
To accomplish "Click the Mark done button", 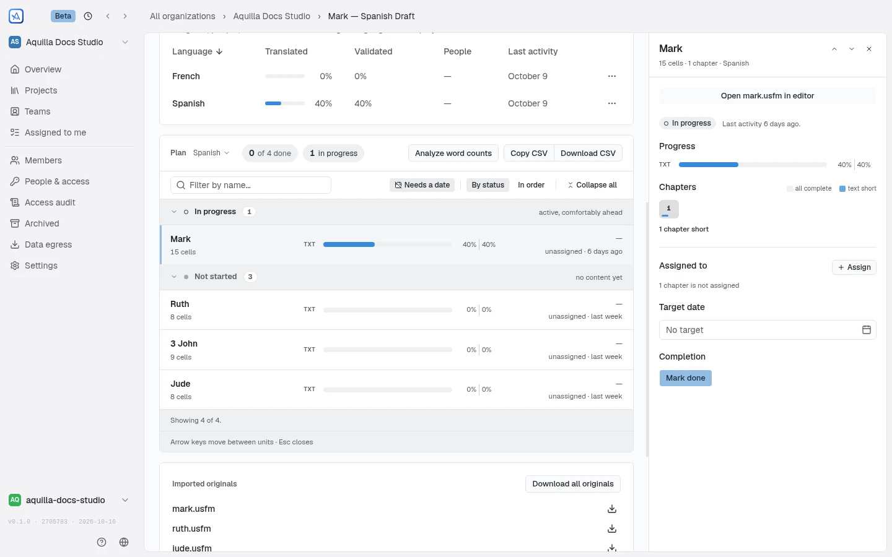I will point(686,378).
